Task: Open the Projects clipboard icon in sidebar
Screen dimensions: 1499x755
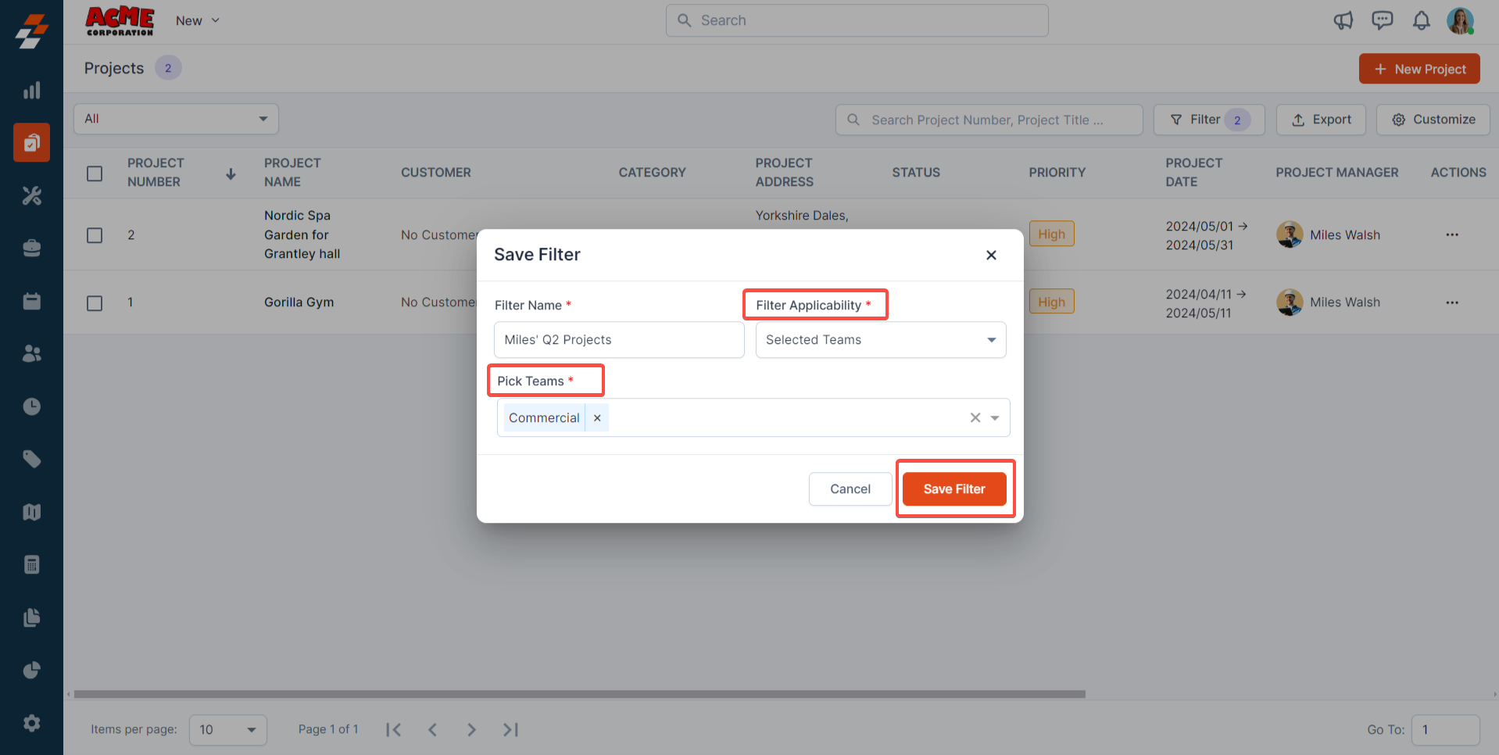Action: (31, 142)
